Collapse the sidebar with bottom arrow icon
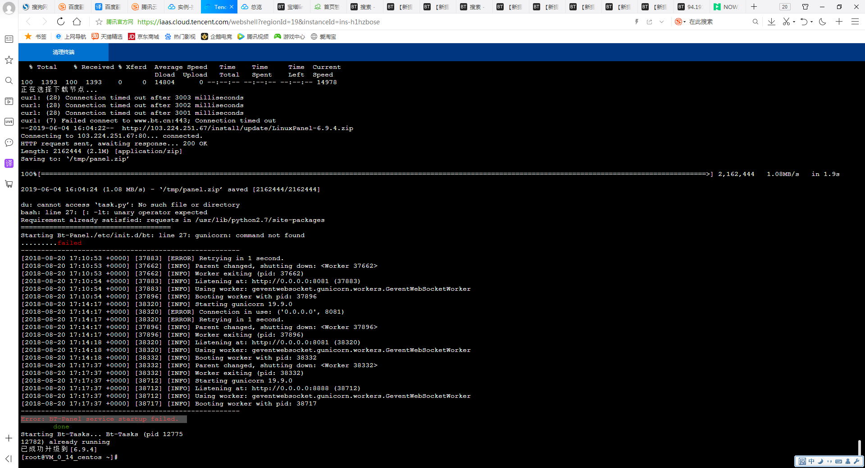This screenshot has height=468, width=865. coord(9,459)
